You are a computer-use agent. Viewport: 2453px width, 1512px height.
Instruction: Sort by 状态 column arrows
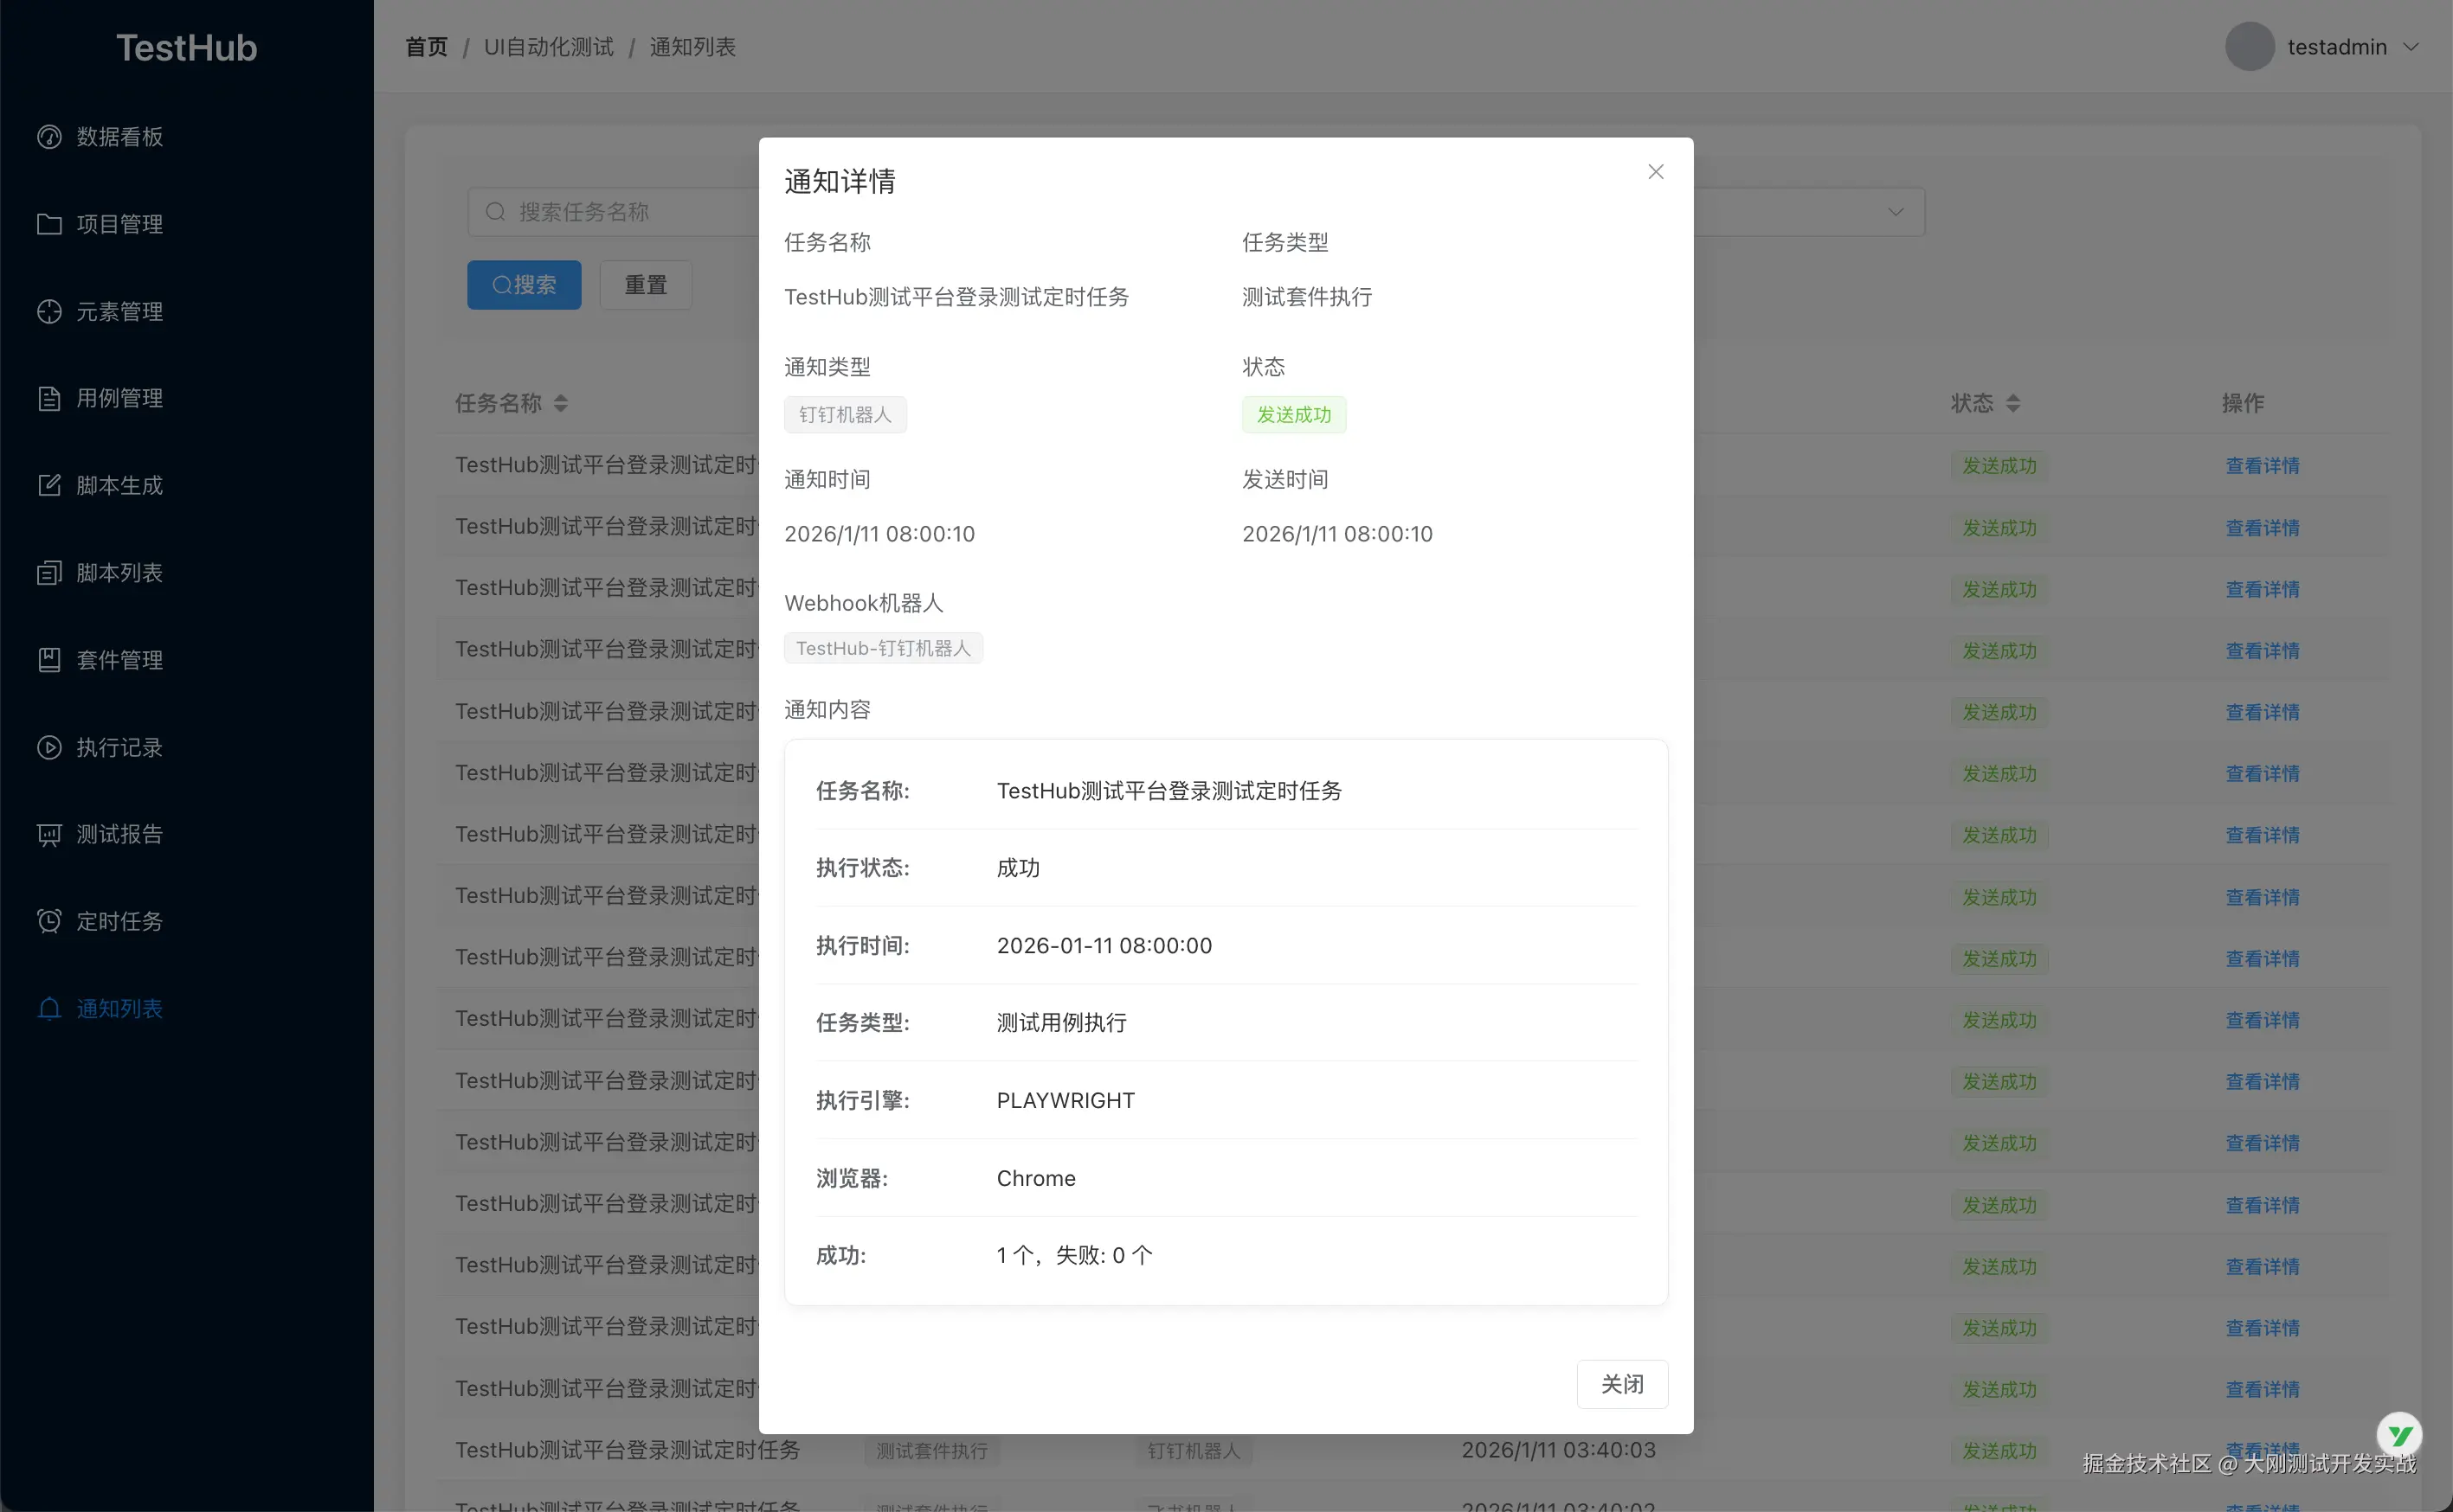click(2014, 403)
